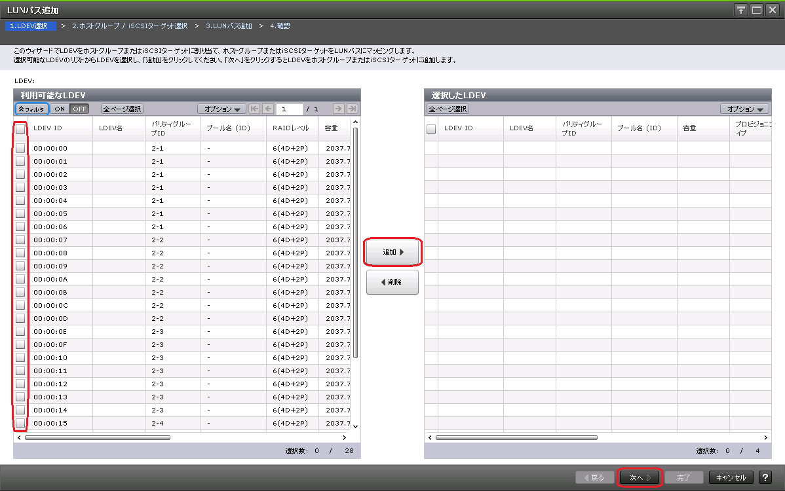Tick the select-all checkbox in available LDEV header
Screen dimensions: 785x491
pyautogui.click(x=20, y=129)
